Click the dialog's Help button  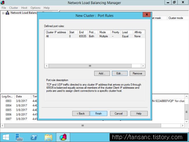139,113
